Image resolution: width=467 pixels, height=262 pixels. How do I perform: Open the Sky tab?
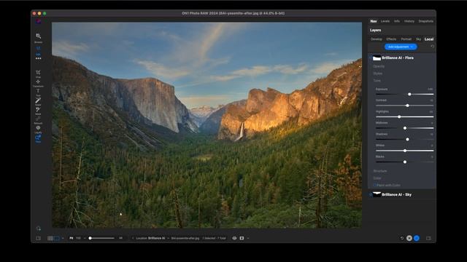(x=418, y=39)
